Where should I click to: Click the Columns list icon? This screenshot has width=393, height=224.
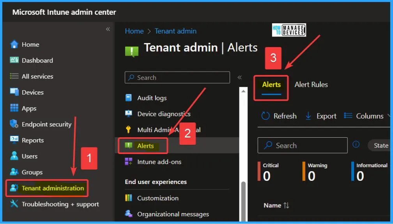click(348, 116)
